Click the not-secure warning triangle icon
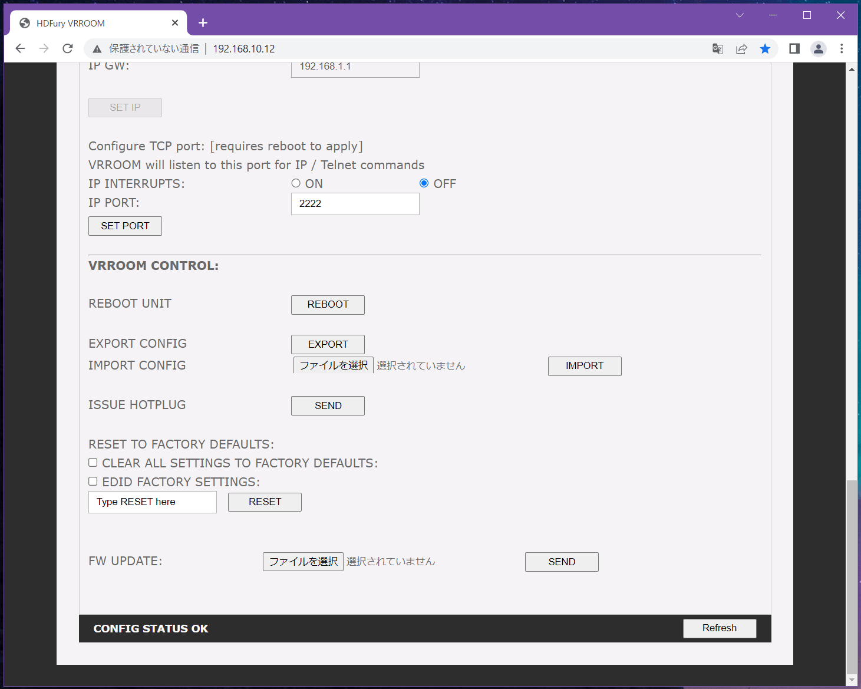Image resolution: width=861 pixels, height=689 pixels. pyautogui.click(x=97, y=49)
